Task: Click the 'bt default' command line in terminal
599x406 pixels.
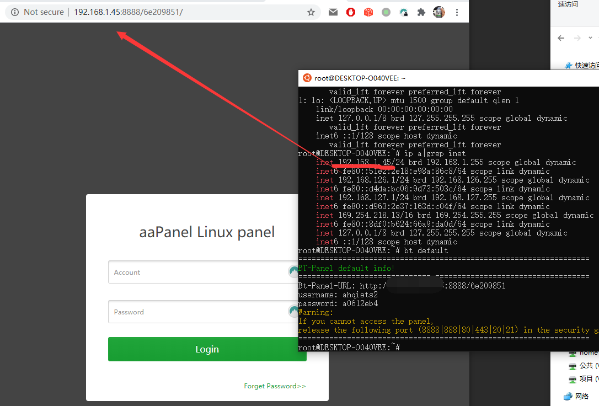Action: 373,250
